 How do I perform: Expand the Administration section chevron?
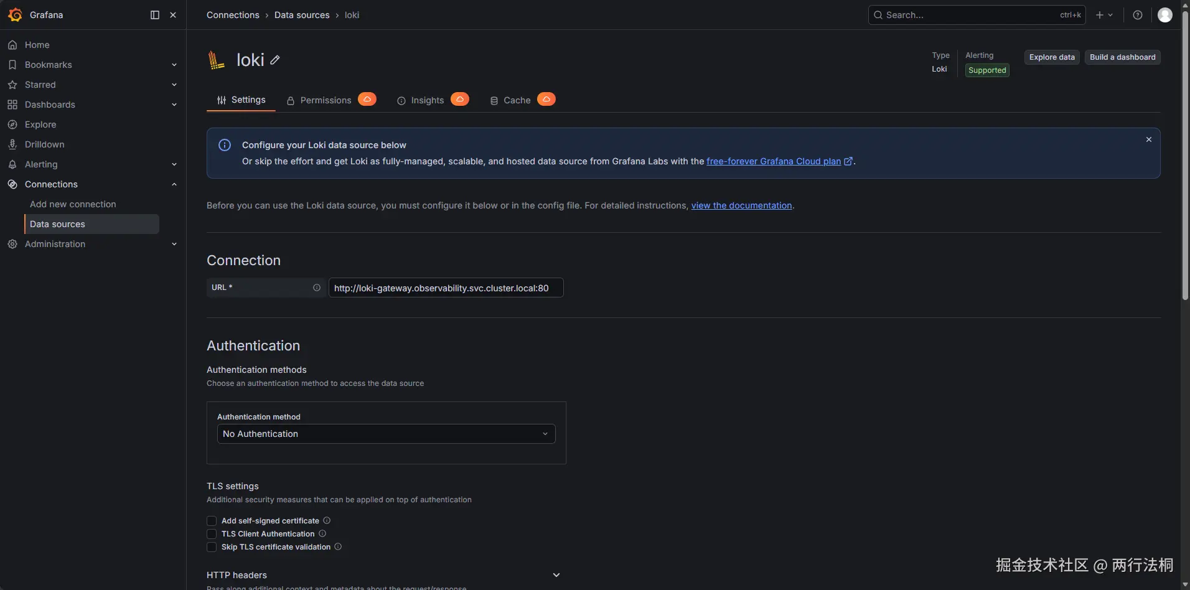click(174, 244)
